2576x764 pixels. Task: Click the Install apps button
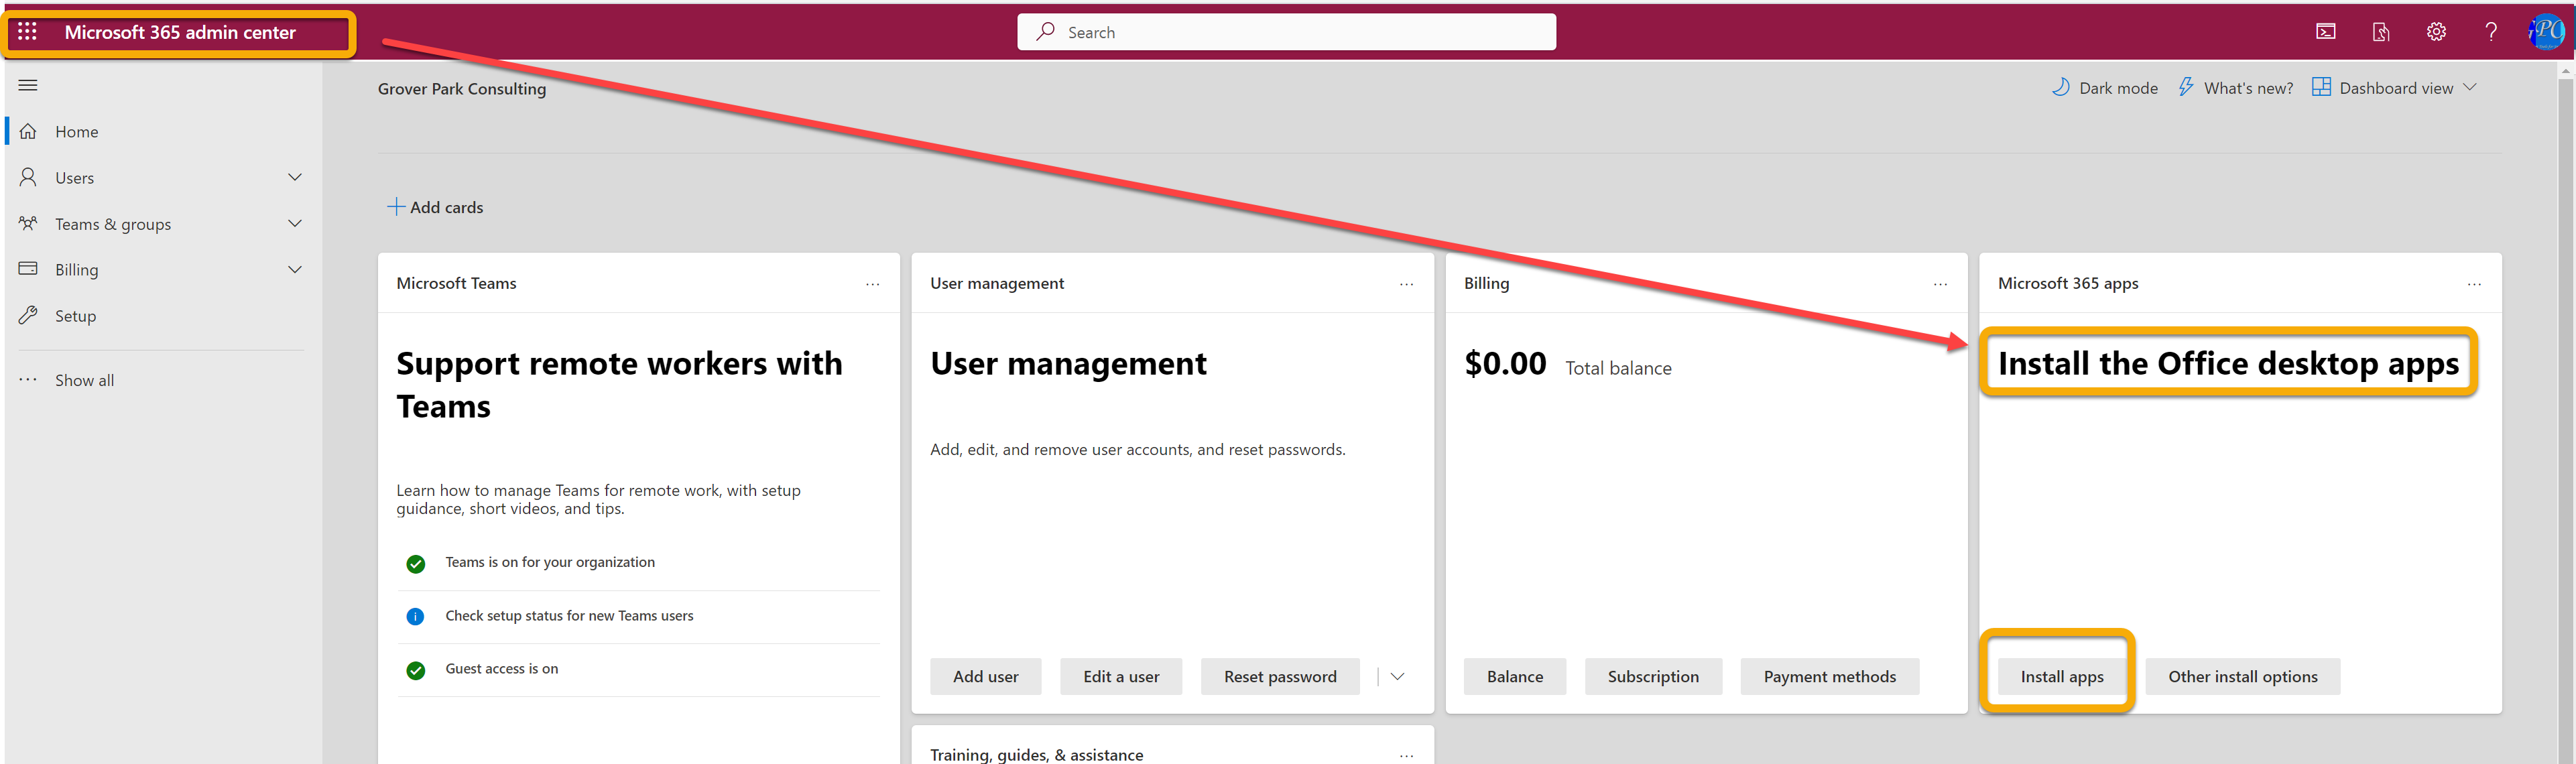[2061, 677]
